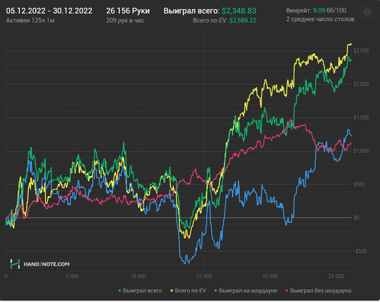Click the $0 y-axis label
The image size is (380, 302).
click(x=356, y=217)
